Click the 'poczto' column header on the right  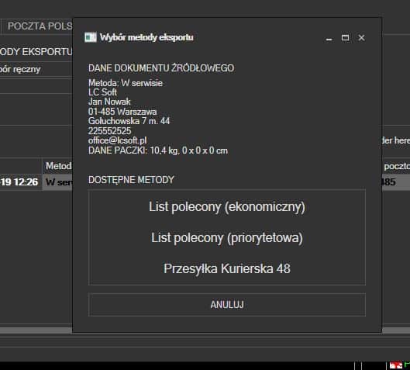[x=396, y=166]
